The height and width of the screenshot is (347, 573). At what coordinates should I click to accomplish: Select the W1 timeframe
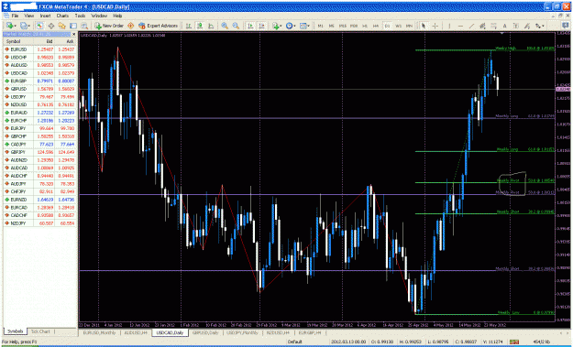point(398,26)
